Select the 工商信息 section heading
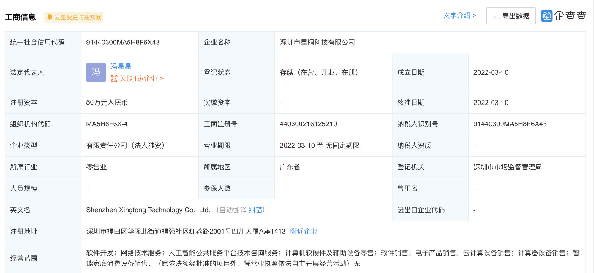 point(20,17)
